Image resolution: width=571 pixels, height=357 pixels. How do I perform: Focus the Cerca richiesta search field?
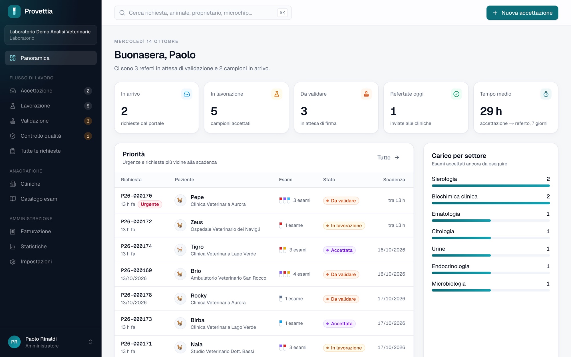point(203,13)
